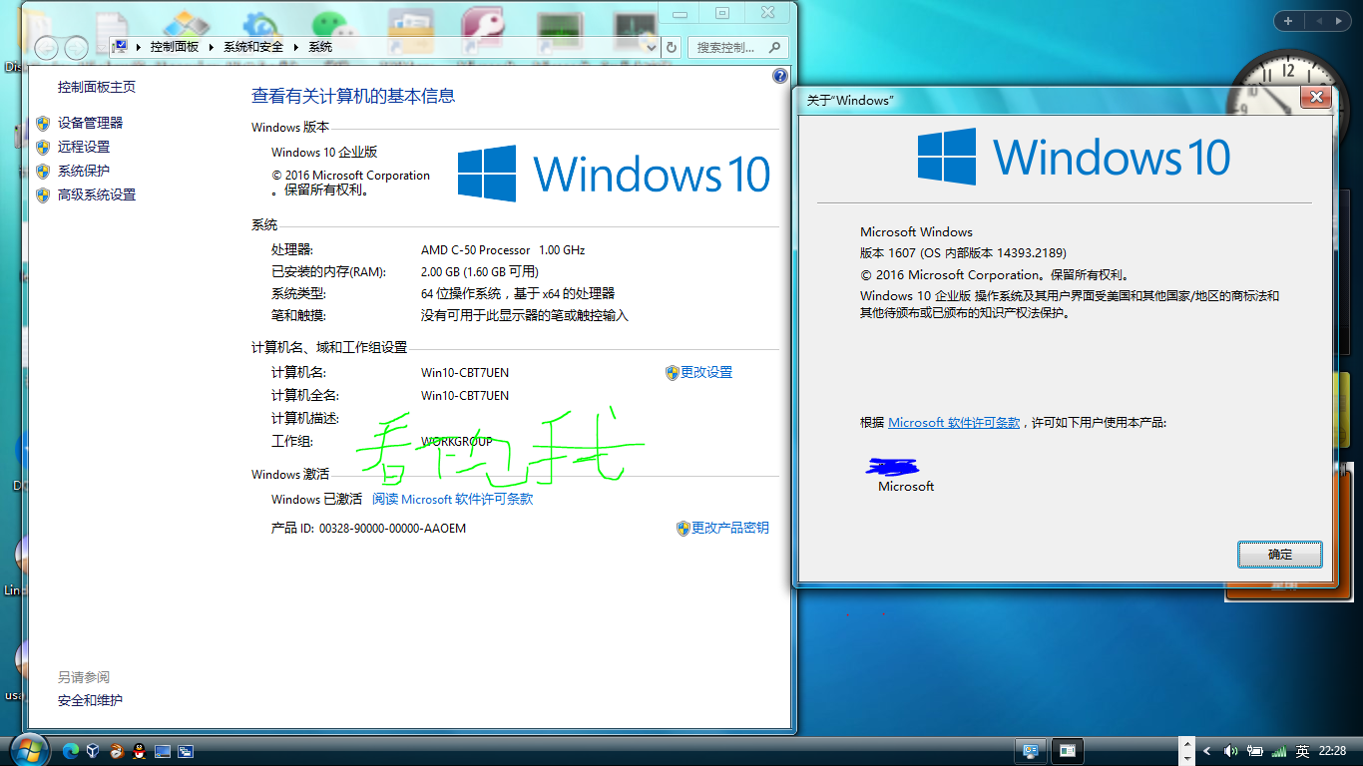The image size is (1363, 766).
Task: Click the search magnifier in control panel
Action: click(x=775, y=47)
